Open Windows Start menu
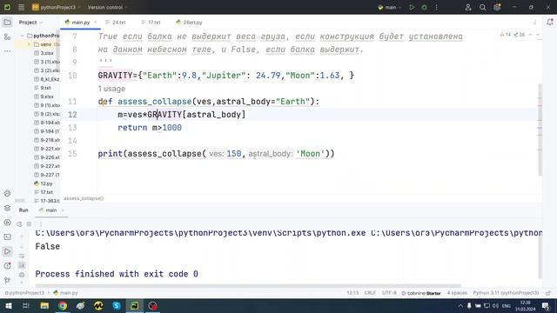 [x=8, y=305]
